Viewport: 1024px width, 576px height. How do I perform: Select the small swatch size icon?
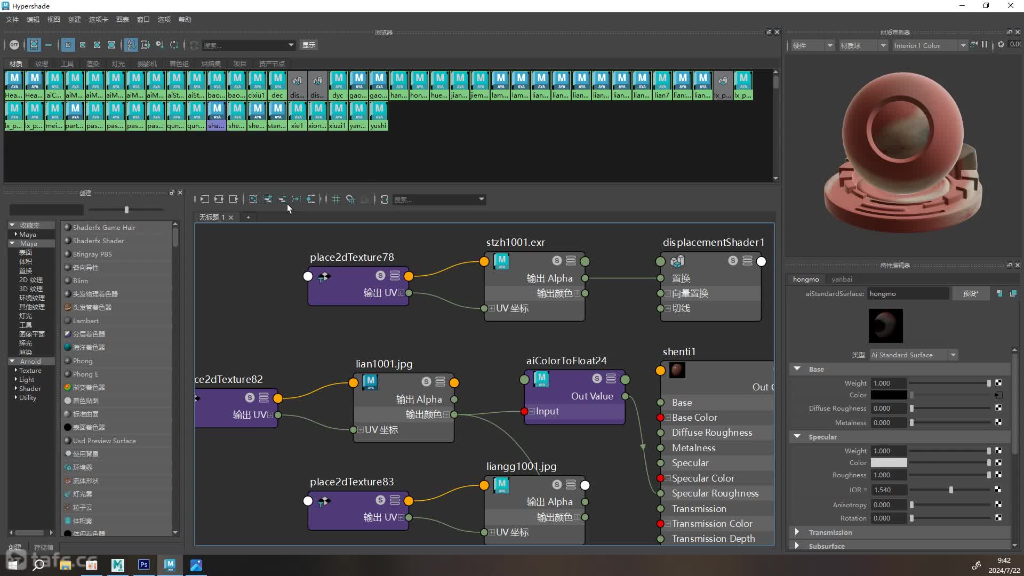point(68,45)
